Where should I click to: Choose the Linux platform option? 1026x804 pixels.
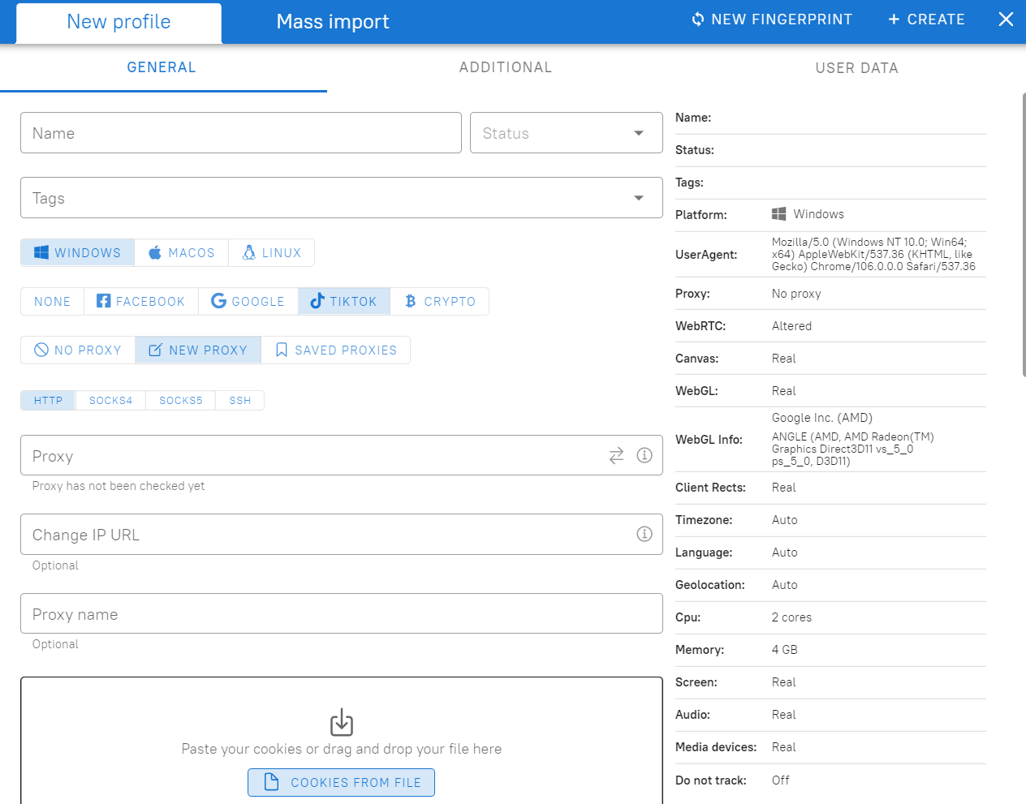tap(272, 253)
